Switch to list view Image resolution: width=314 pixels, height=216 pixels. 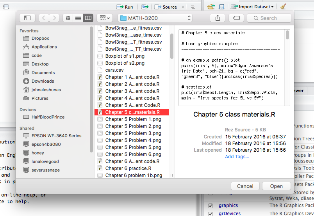tap(78, 18)
